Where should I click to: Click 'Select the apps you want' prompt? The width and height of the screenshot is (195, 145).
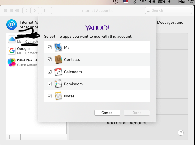point(88,37)
